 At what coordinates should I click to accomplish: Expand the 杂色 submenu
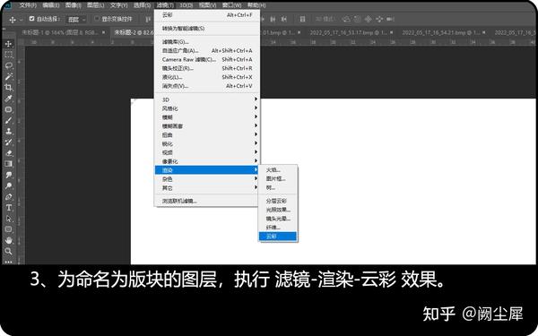click(x=207, y=179)
